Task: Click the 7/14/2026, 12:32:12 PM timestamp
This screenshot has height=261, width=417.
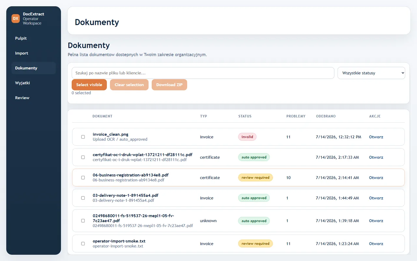Action: [338, 137]
